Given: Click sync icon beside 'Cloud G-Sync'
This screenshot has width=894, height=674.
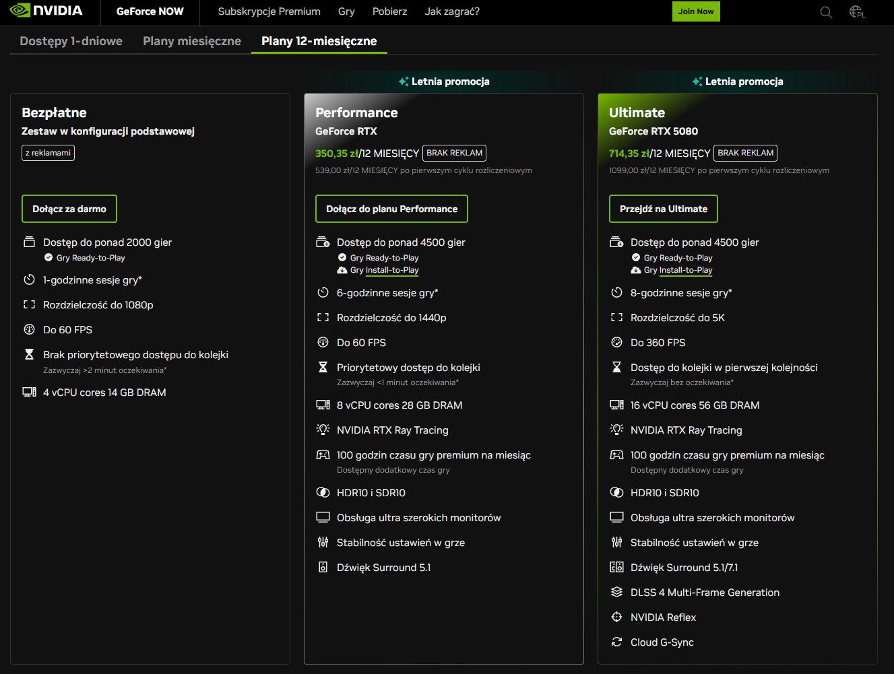Looking at the screenshot, I should pos(616,642).
